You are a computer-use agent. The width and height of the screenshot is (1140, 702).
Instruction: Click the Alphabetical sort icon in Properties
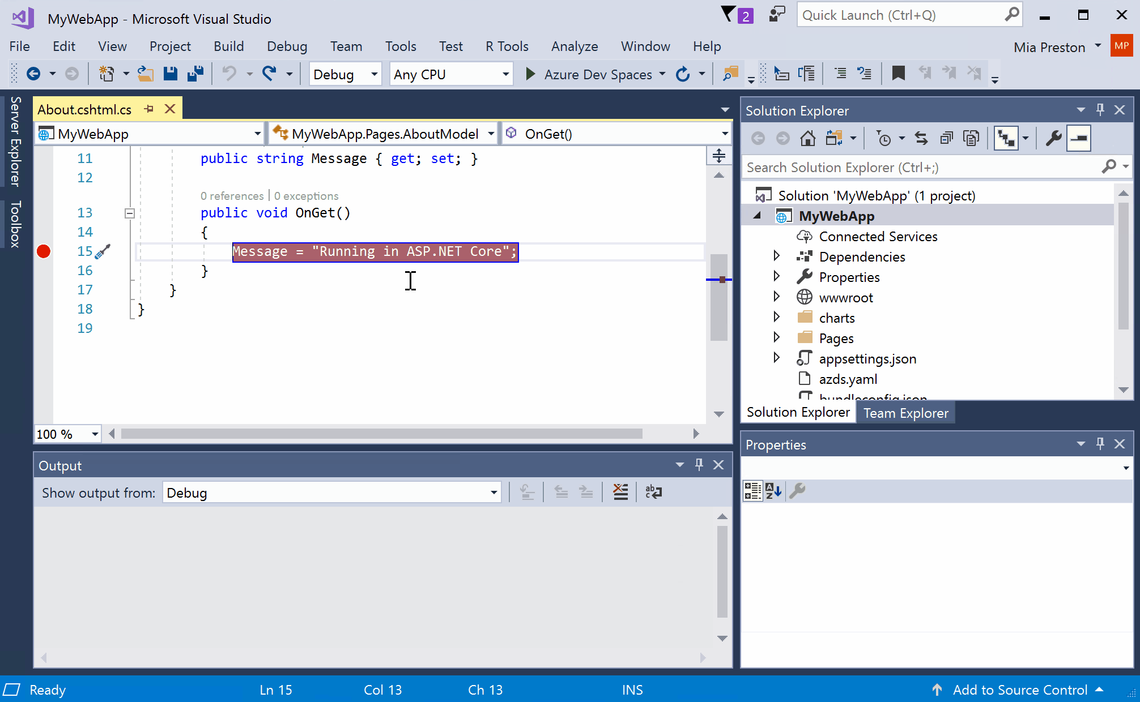click(773, 491)
